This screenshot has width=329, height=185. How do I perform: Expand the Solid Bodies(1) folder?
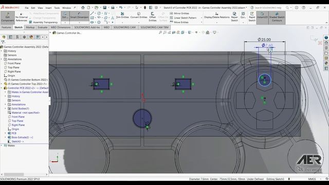pos(6,108)
